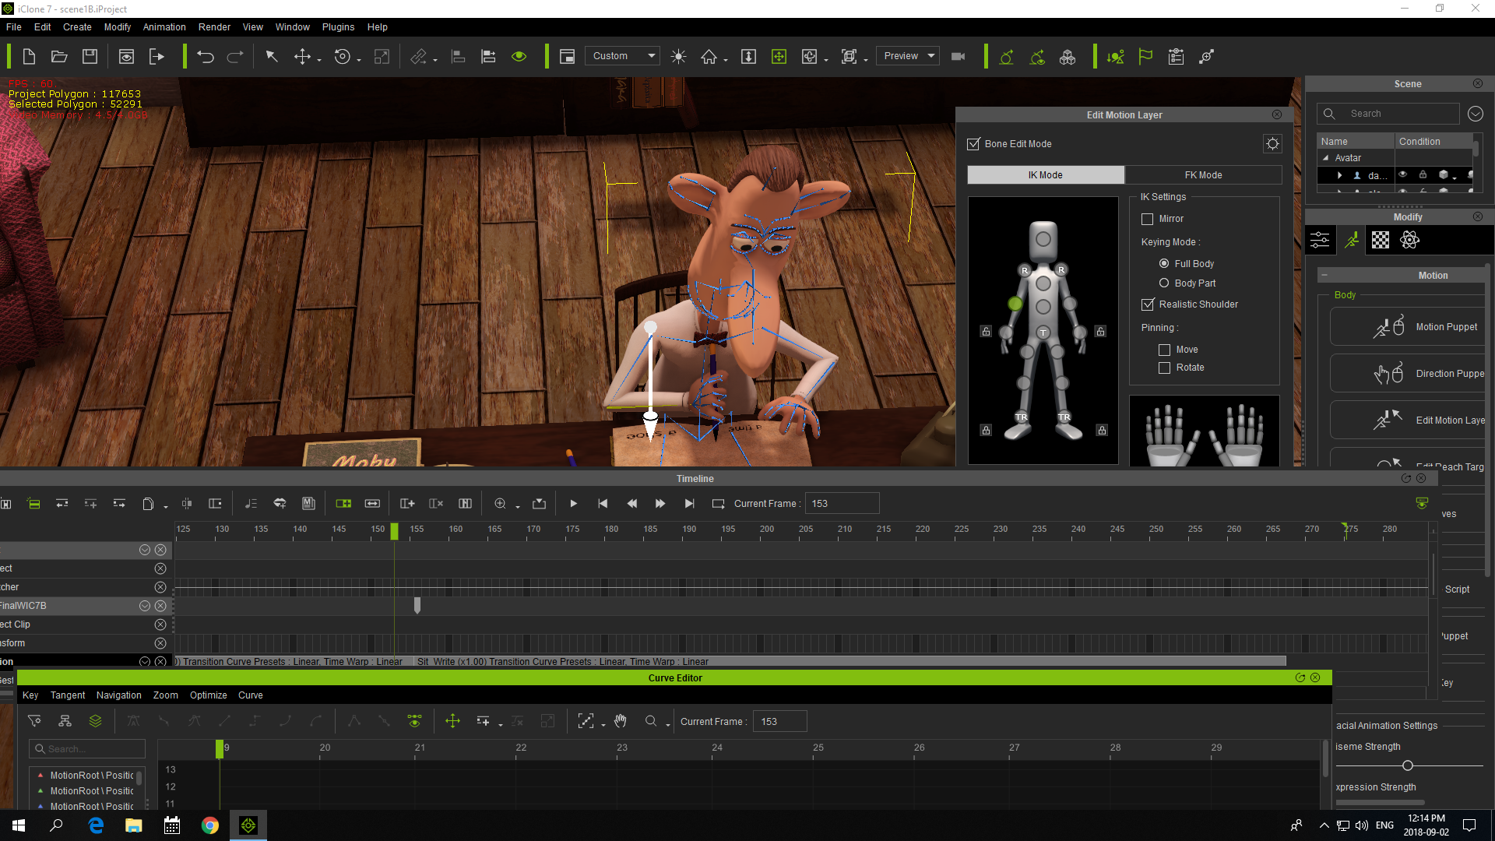Click the Timeline Current Frame field
Screen dimensions: 1495x841
point(842,504)
